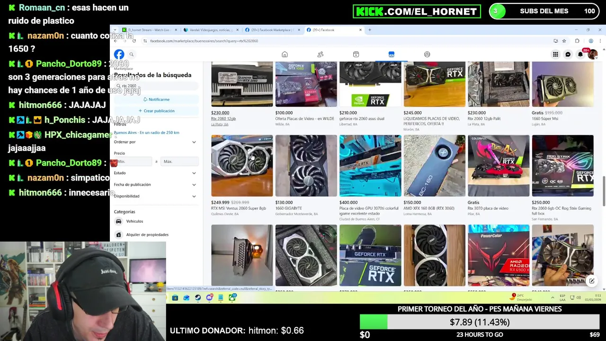This screenshot has height=341, width=606.
Task: Open the browser profile icon in toolbar
Action: pos(591,41)
